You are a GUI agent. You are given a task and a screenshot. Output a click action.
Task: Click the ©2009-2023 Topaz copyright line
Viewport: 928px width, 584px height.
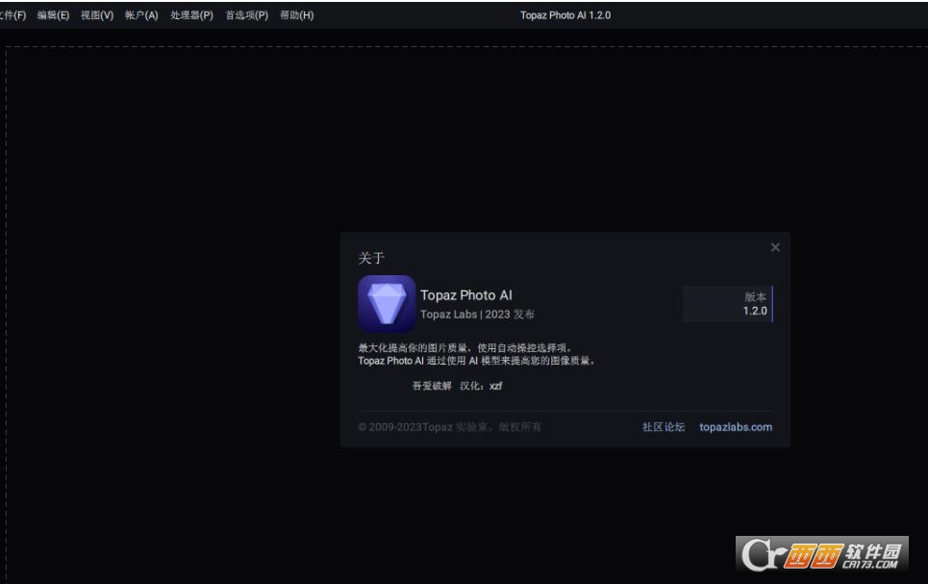pos(450,427)
